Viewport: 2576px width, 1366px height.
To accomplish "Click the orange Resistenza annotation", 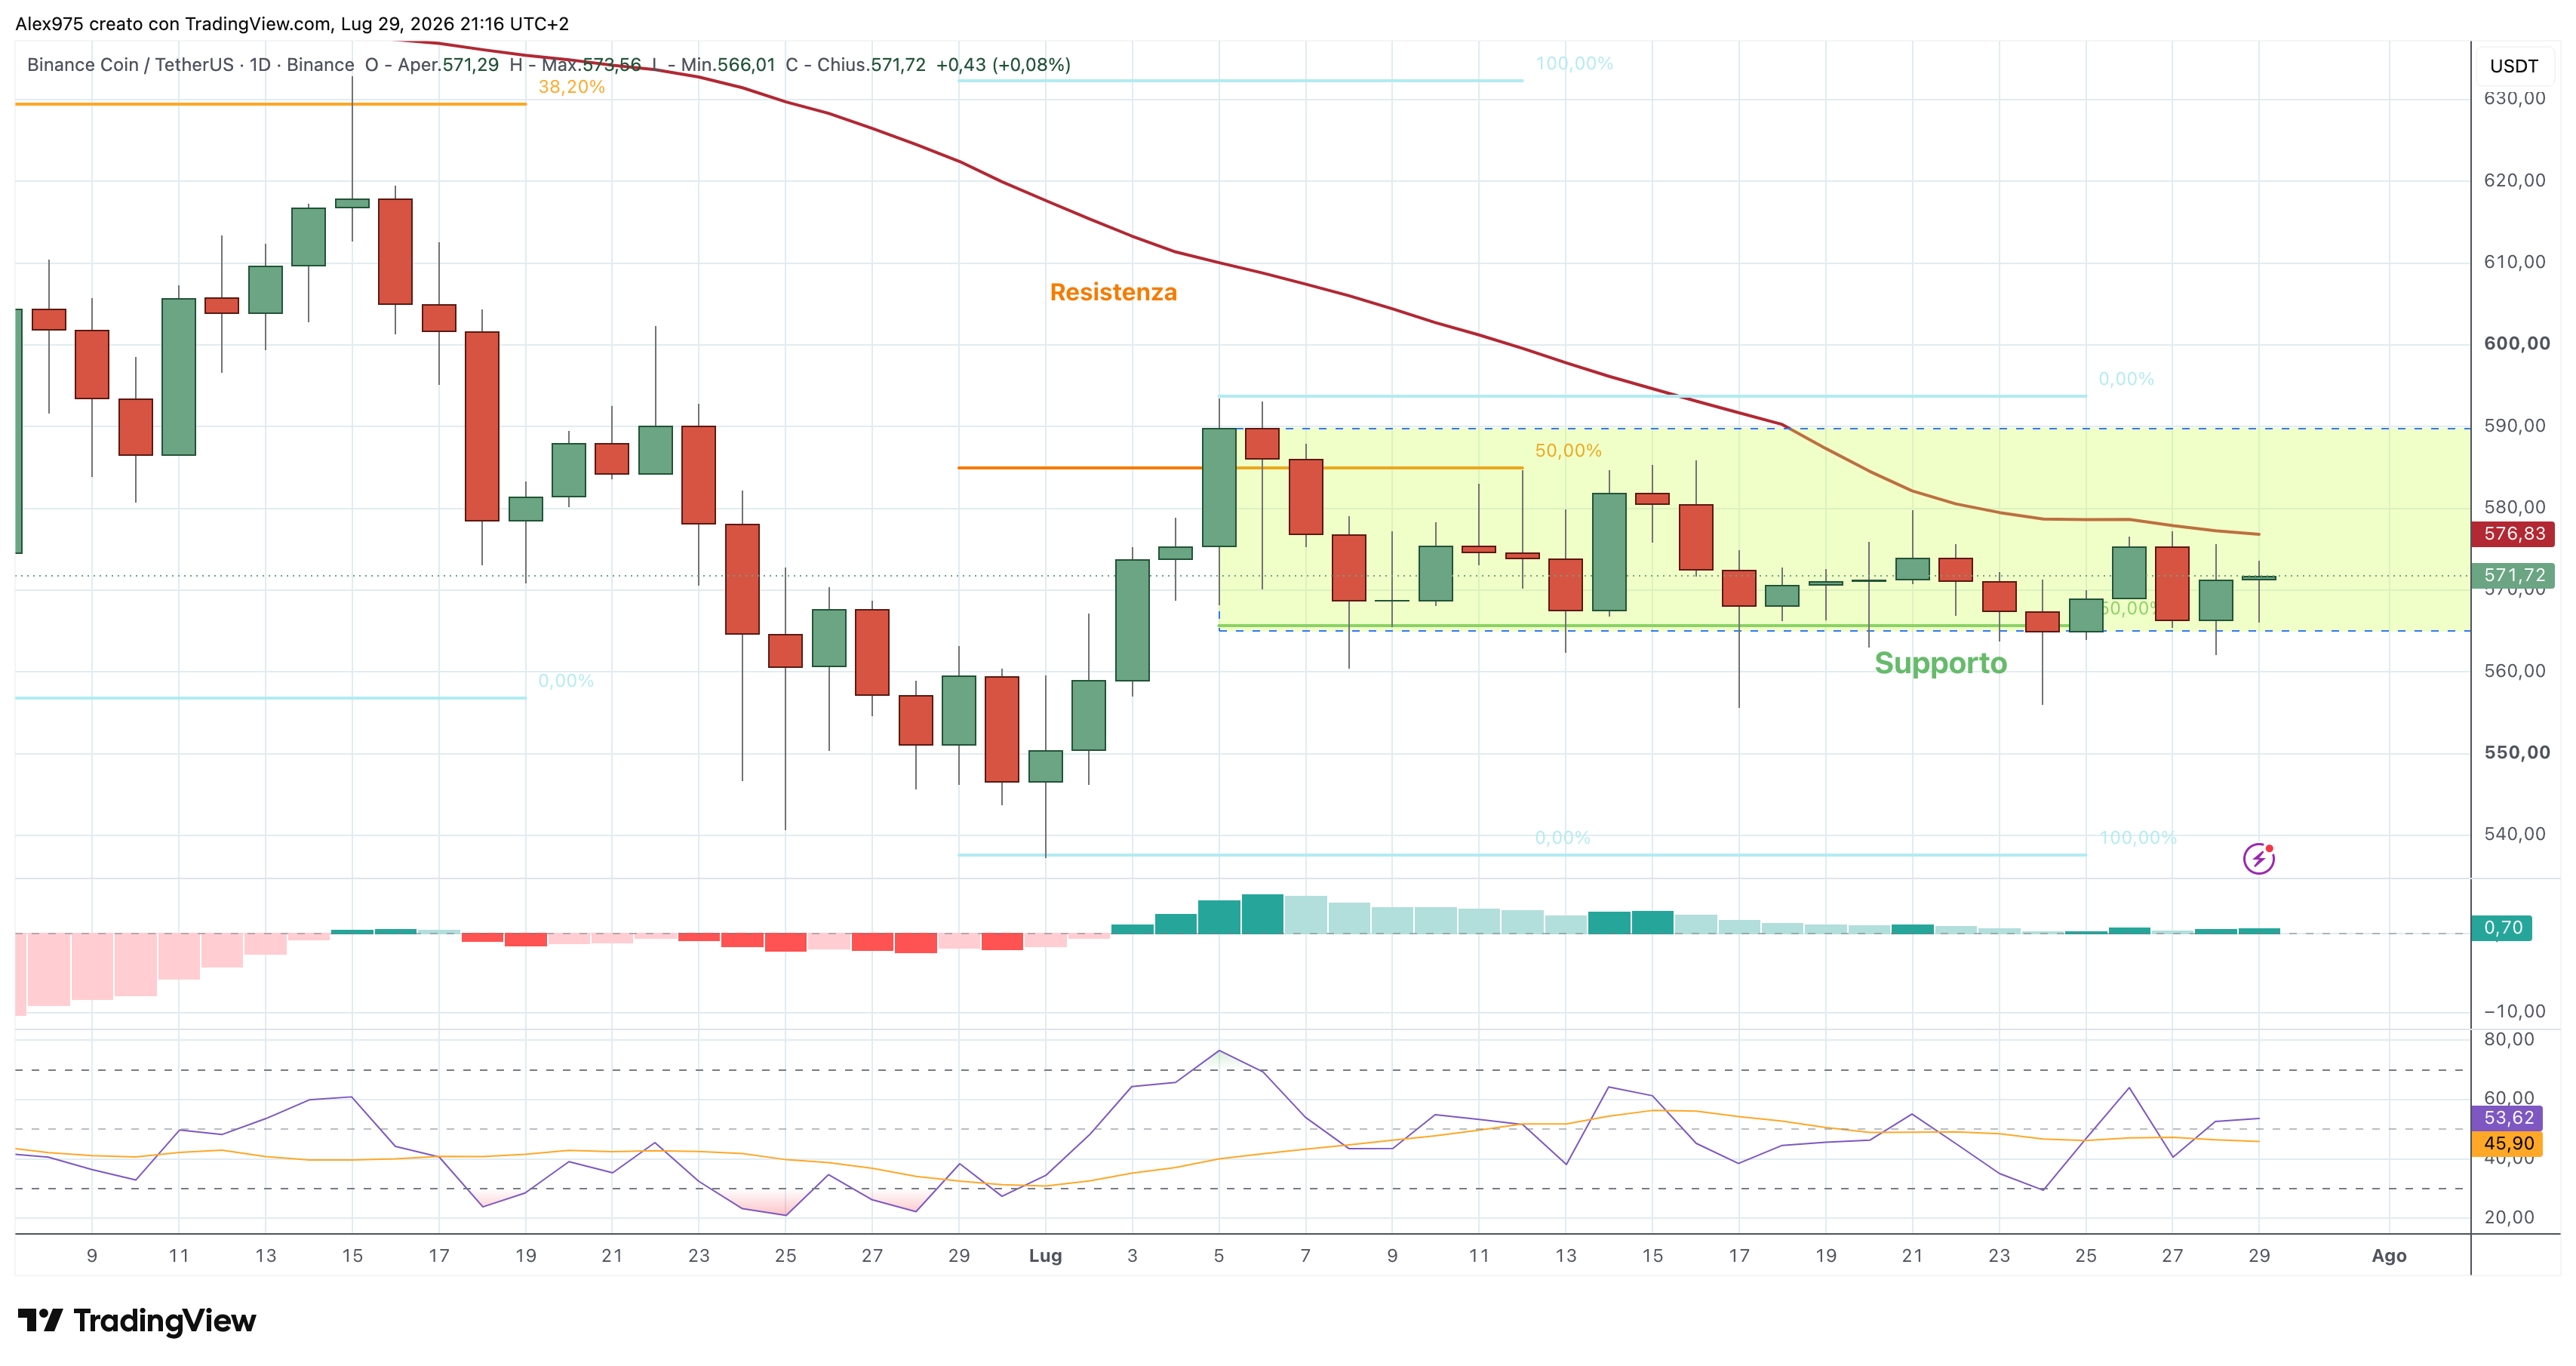I will coord(1113,292).
